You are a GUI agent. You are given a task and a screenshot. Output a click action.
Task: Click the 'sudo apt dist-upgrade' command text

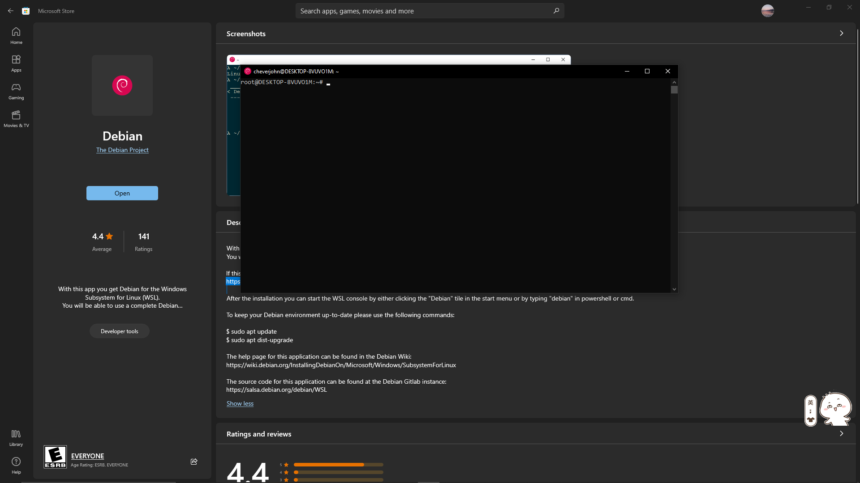[x=260, y=340]
